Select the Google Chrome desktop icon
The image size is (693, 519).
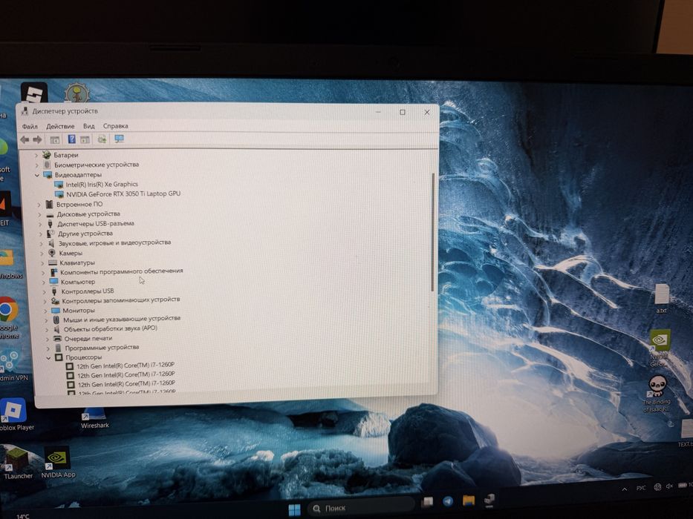9,318
